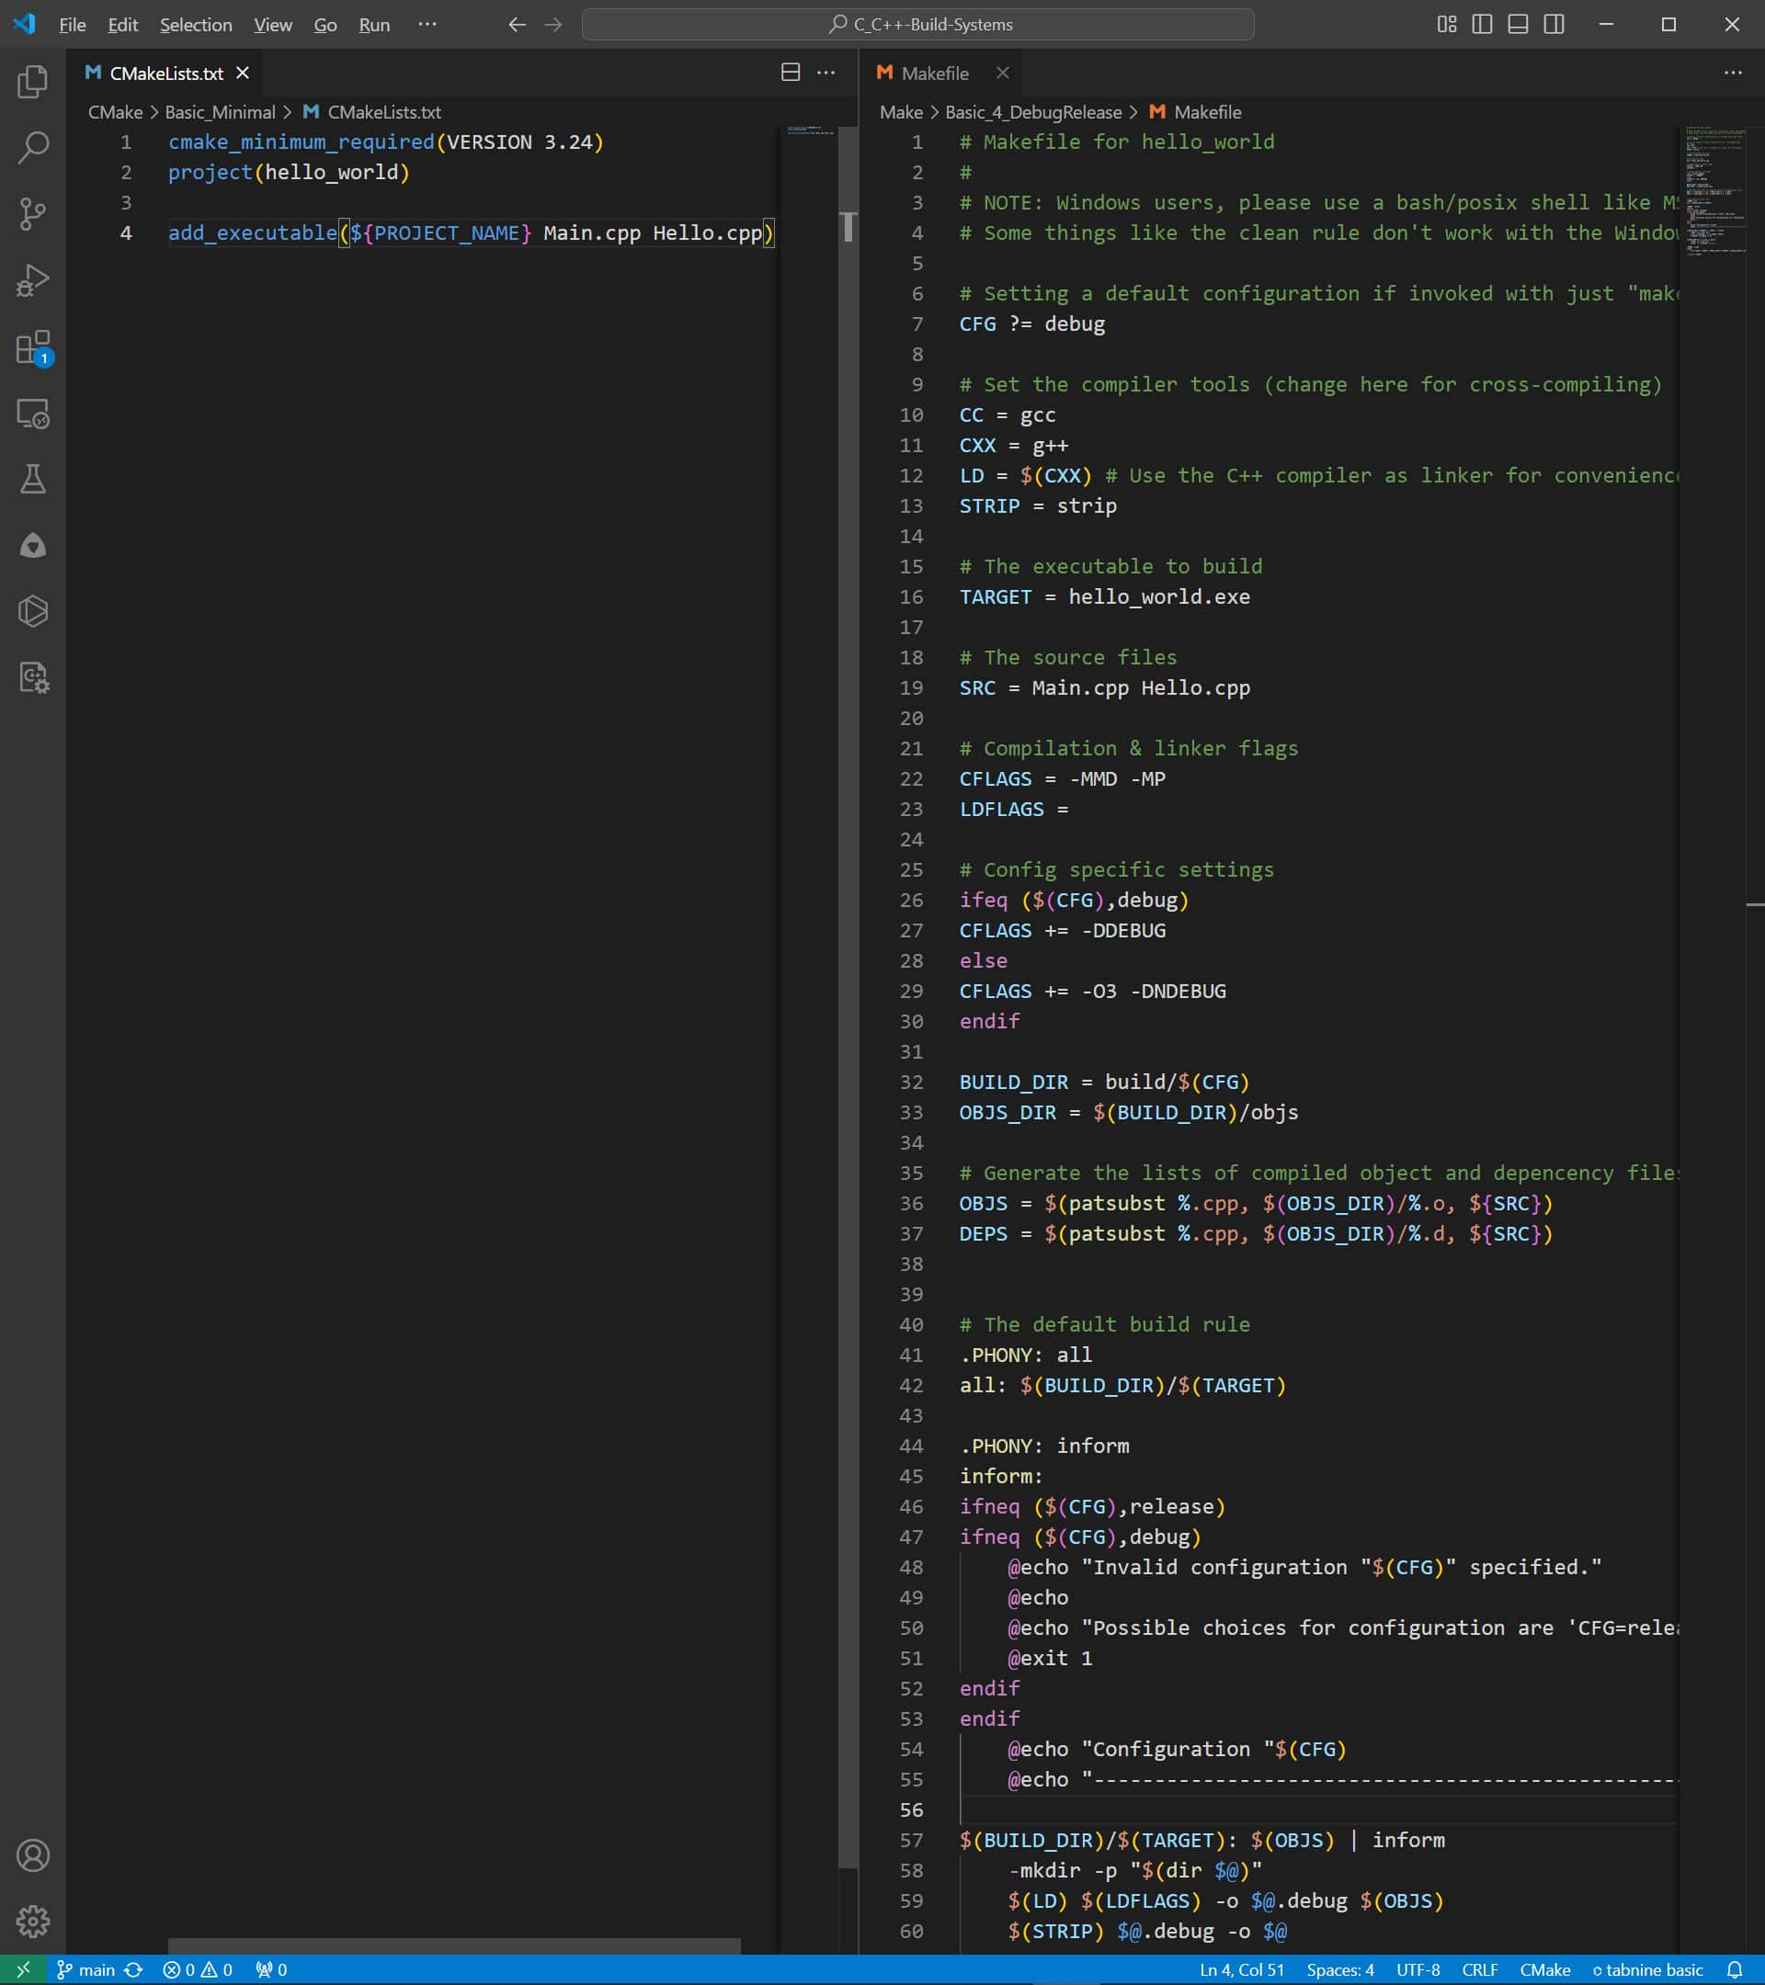The width and height of the screenshot is (1765, 1985).
Task: Open the Testing flask view
Action: click(33, 479)
